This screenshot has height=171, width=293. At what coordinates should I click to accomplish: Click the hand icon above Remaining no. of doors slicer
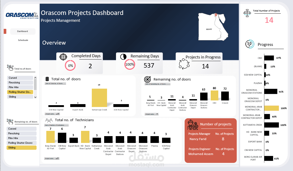click(x=10, y=121)
